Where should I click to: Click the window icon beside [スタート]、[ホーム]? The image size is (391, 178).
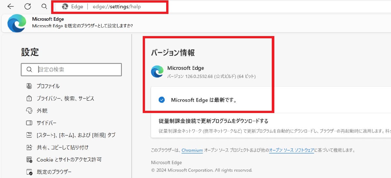coord(29,135)
